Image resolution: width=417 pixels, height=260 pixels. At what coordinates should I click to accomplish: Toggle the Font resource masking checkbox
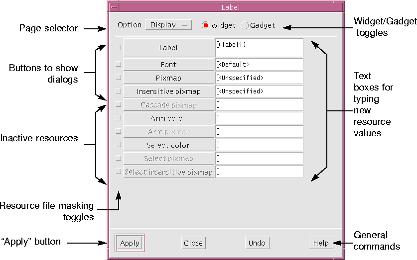118,64
